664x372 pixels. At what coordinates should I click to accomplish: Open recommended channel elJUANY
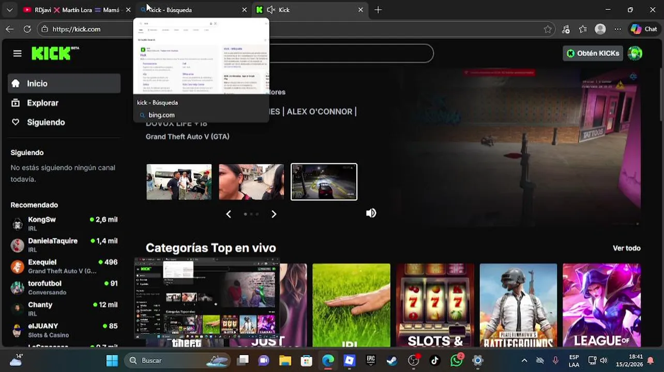coord(64,330)
